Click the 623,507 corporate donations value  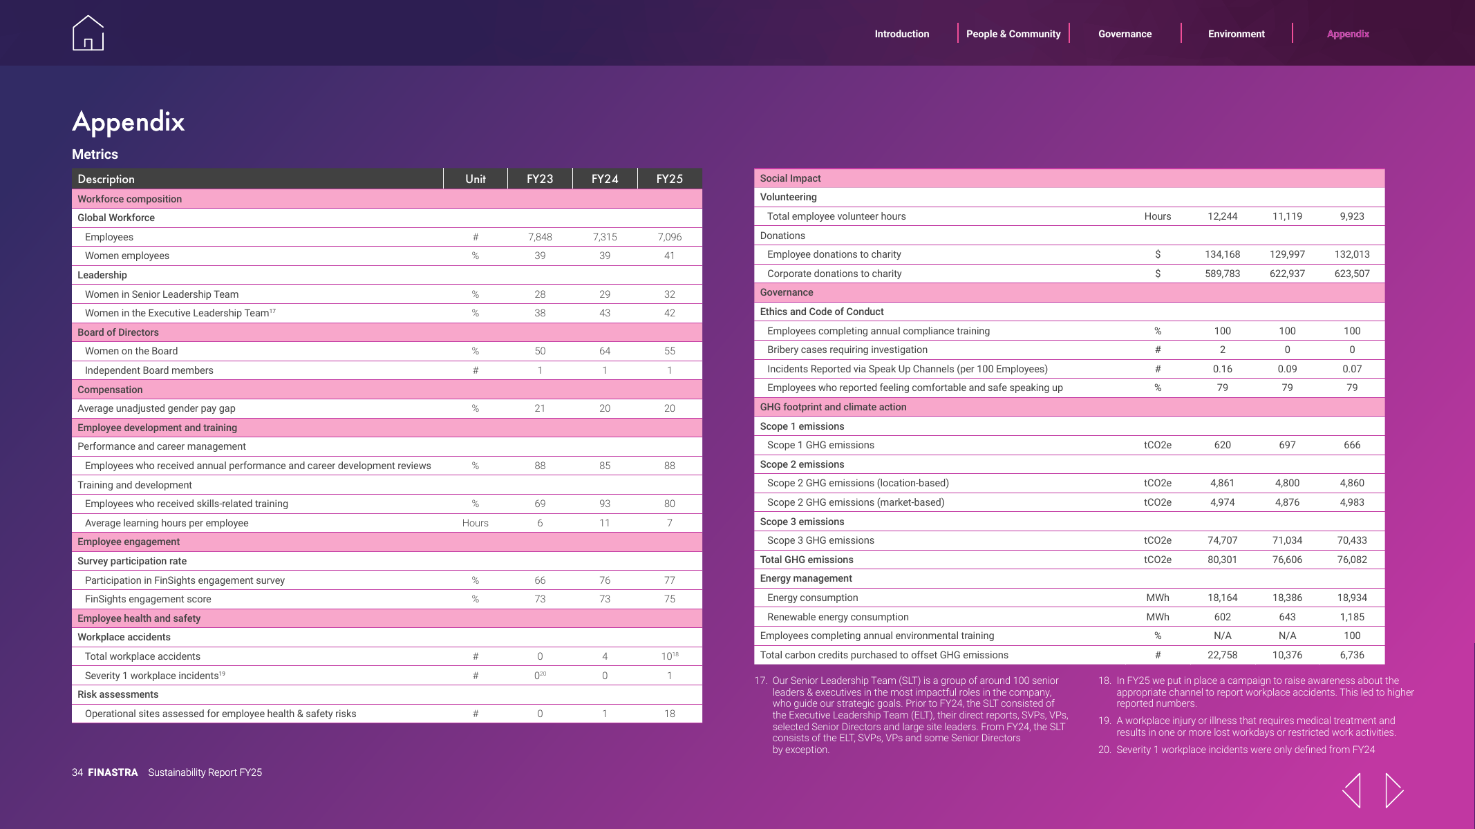[1352, 274]
